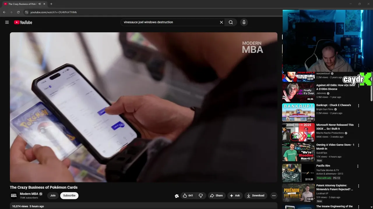The height and width of the screenshot is (209, 373).
Task: Start voice search with microphone icon
Action: [x=244, y=22]
